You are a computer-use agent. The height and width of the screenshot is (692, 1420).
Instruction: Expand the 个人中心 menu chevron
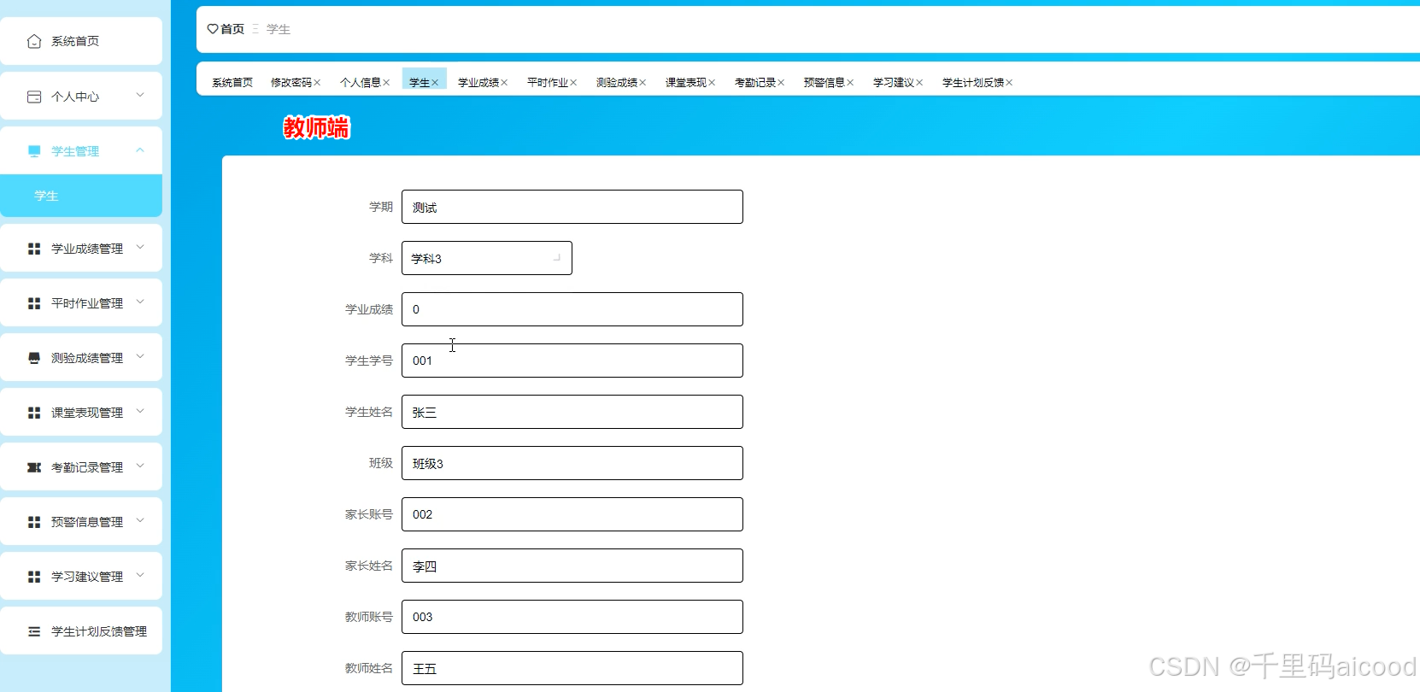tap(140, 96)
